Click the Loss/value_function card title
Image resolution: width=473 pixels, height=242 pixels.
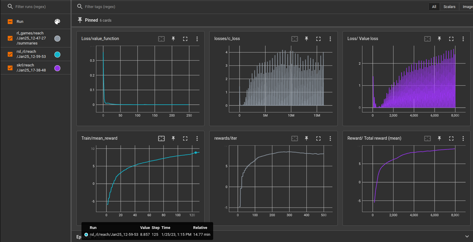pyautogui.click(x=100, y=39)
